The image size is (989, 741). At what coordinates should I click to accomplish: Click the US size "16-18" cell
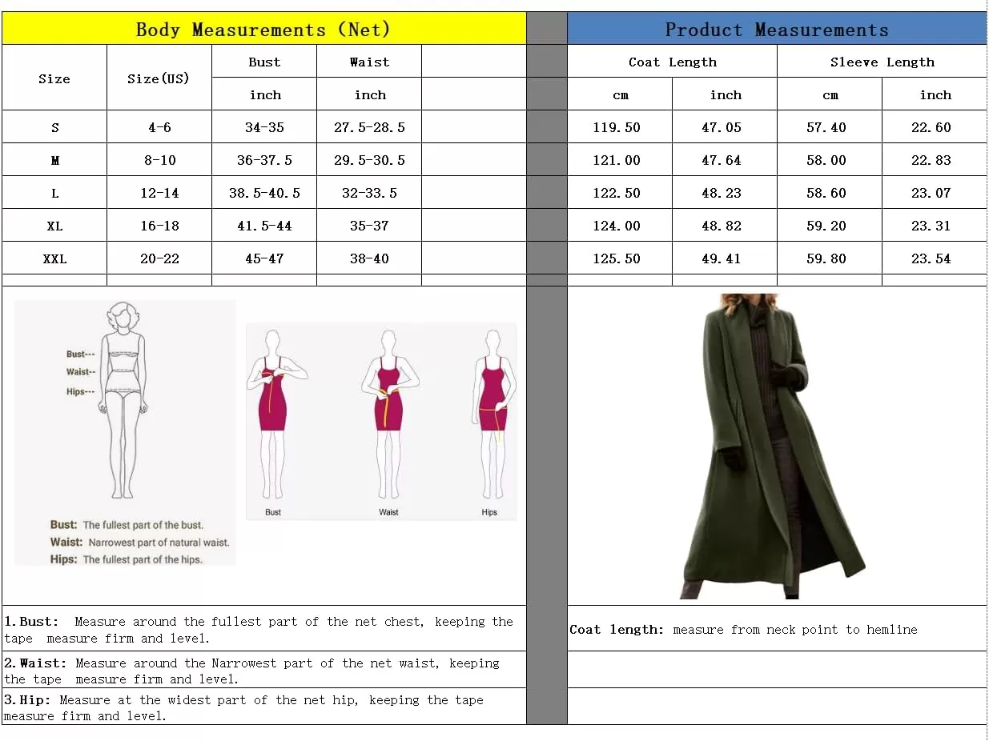pyautogui.click(x=159, y=226)
